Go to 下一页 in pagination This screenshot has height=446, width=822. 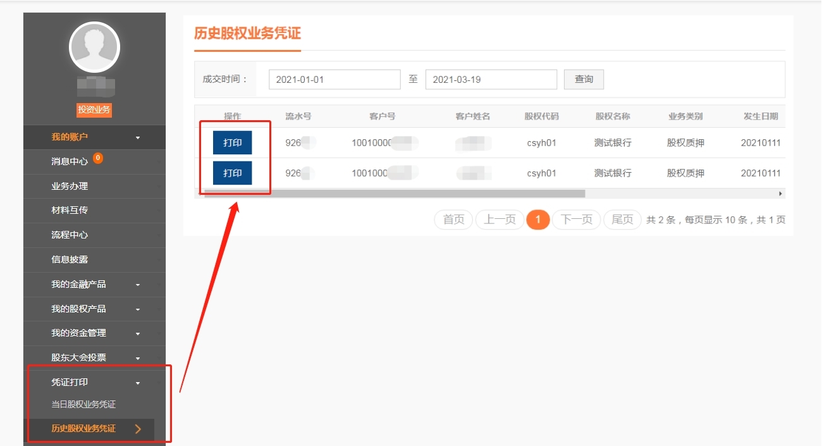(576, 220)
